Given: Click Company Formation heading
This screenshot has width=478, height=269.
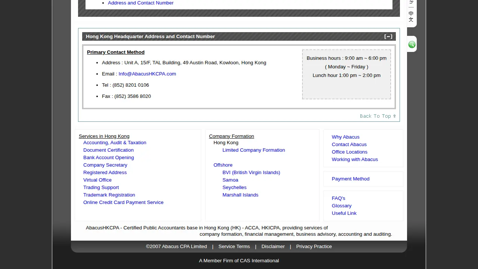Looking at the screenshot, I should point(232,136).
